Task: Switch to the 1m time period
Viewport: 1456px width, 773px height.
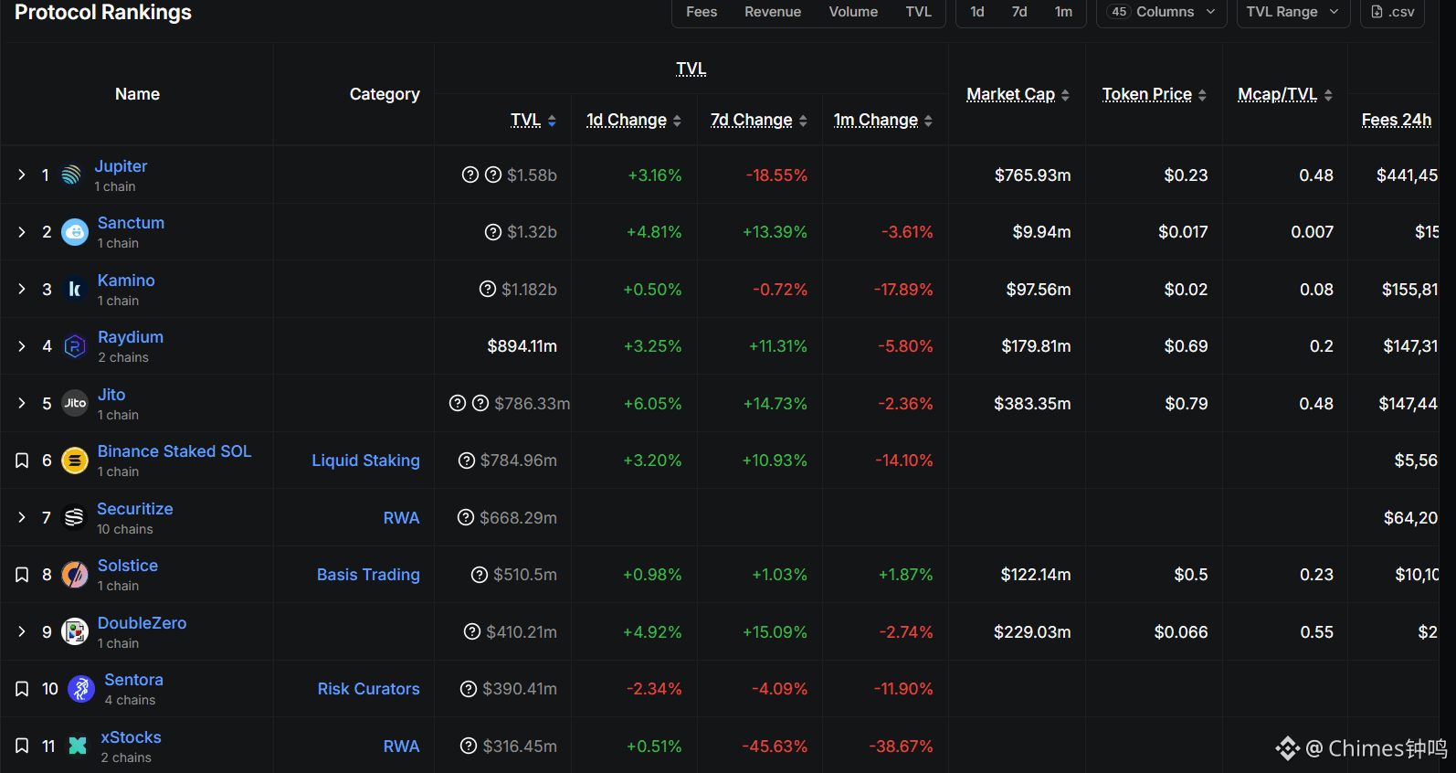Action: coord(1063,12)
